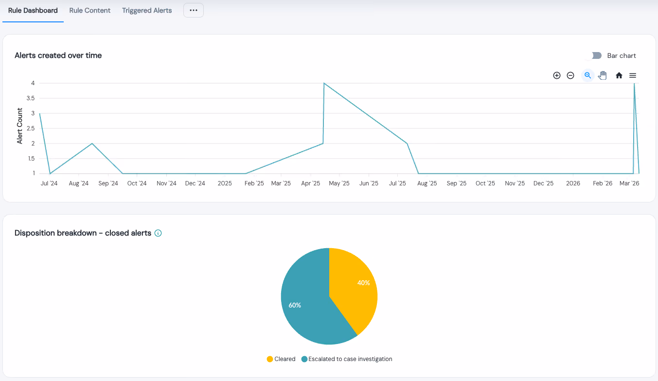Viewport: 658px width, 381px height.
Task: Toggle Cleared legend entry
Action: point(281,359)
